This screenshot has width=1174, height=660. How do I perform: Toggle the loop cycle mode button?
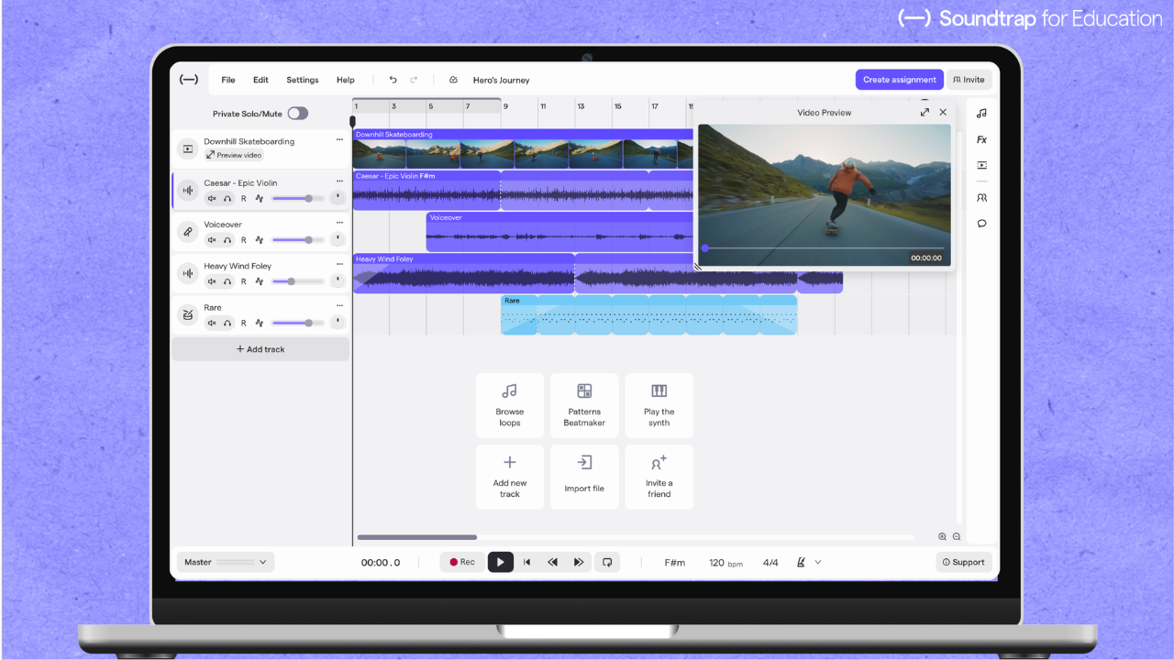click(605, 562)
